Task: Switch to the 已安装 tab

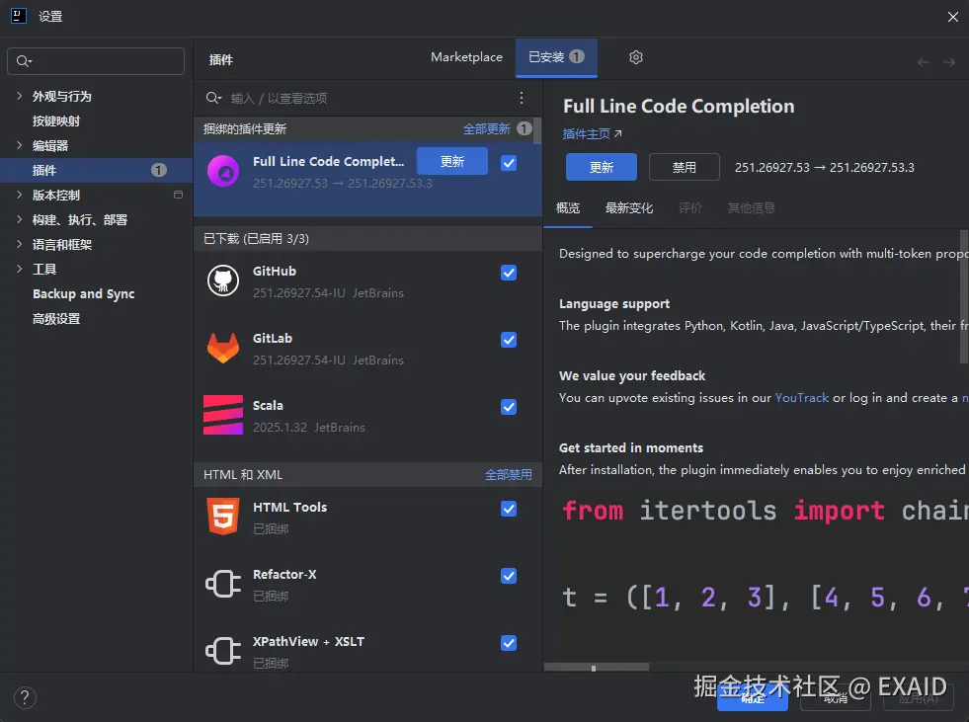Action: coord(556,57)
